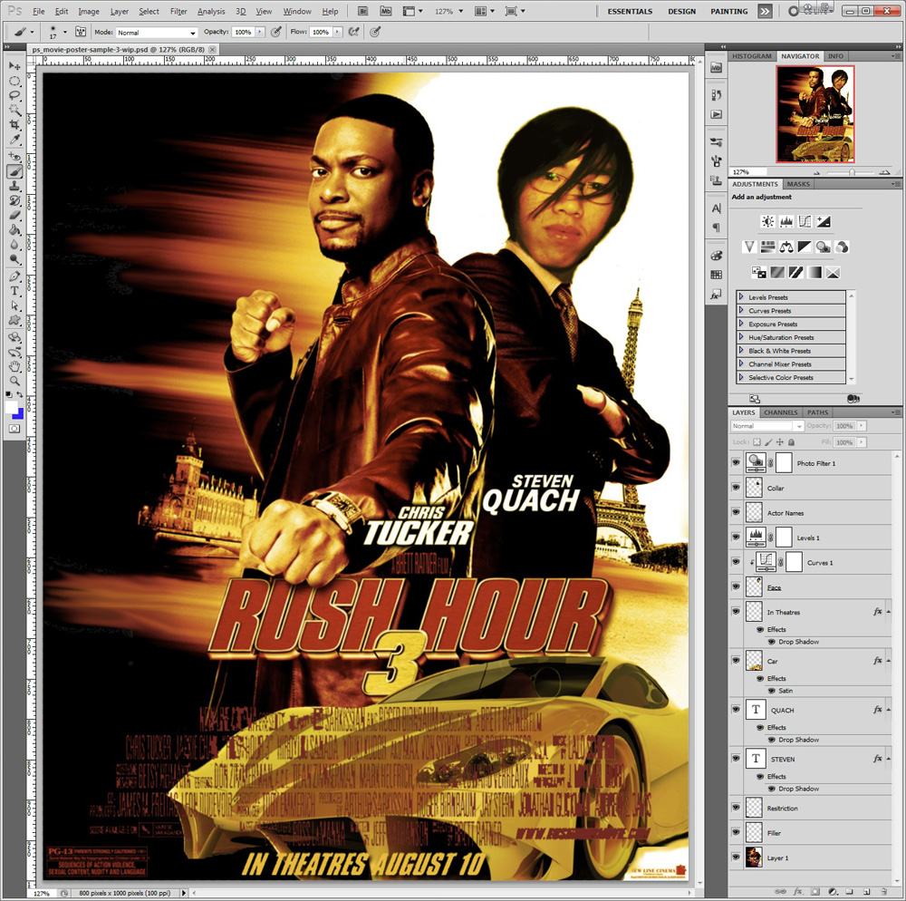Switch to the Painting workspace
Screen dimensions: 906x901
tap(729, 11)
